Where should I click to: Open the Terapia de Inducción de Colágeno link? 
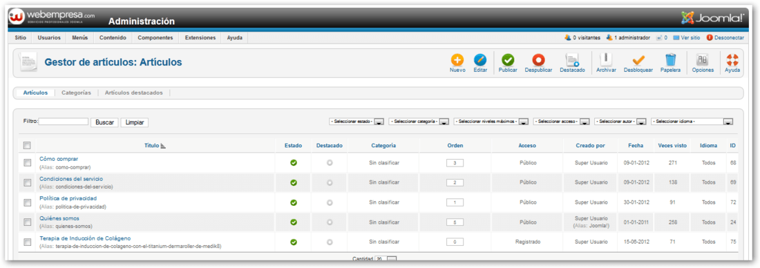point(85,238)
